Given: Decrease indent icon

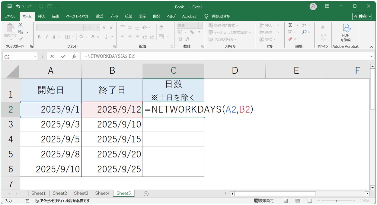Looking at the screenshot, I should coord(144,37).
